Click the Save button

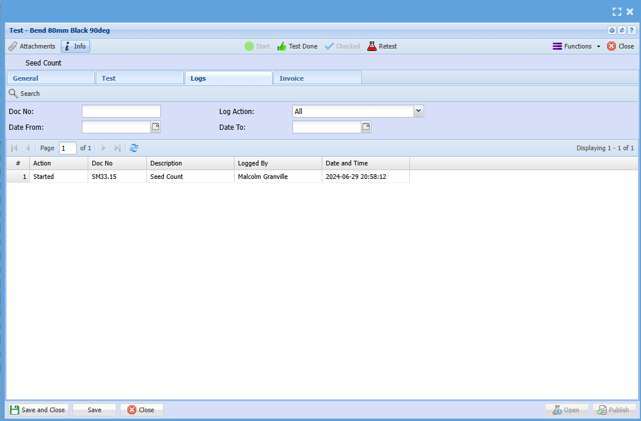(94, 410)
